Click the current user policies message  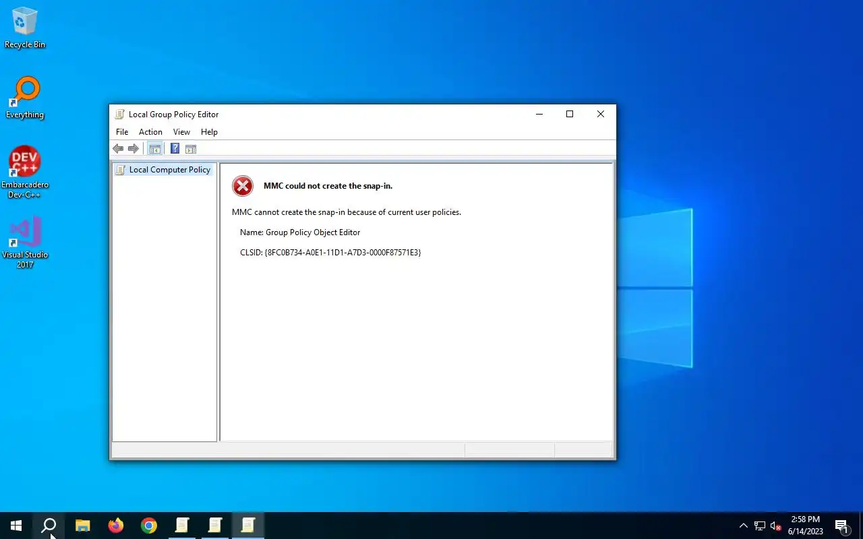[x=347, y=212]
